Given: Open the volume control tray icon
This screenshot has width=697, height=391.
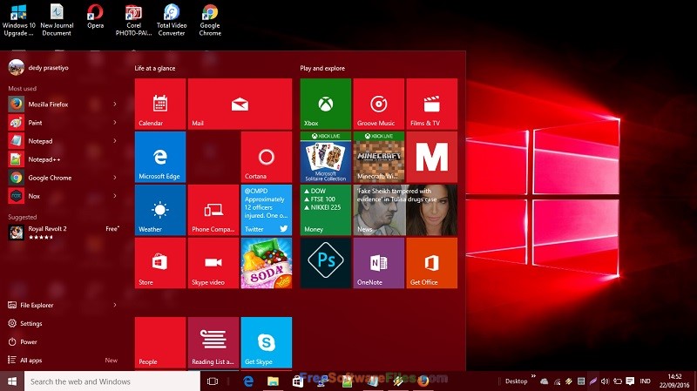Looking at the screenshot, I should tap(605, 381).
